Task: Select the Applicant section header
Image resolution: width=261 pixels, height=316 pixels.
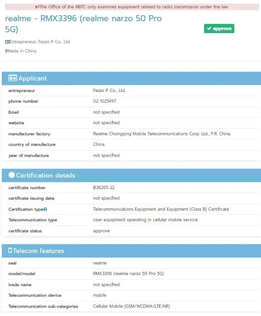Action: coord(131,78)
